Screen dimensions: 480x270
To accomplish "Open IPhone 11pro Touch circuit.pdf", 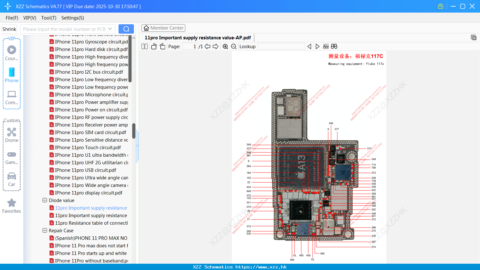I will 85,147.
